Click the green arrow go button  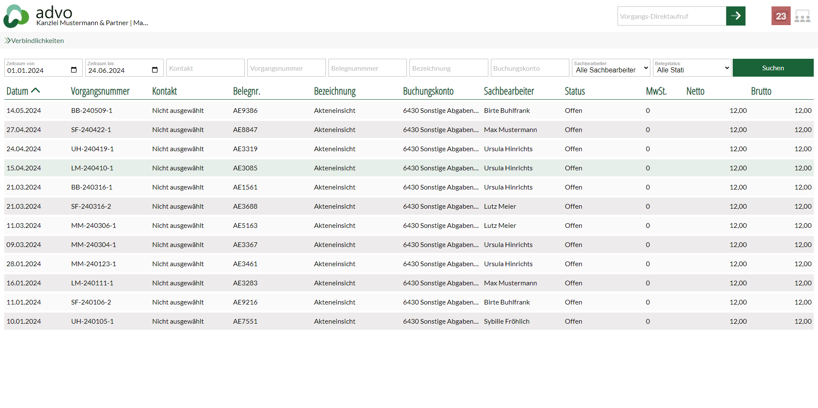click(x=735, y=16)
